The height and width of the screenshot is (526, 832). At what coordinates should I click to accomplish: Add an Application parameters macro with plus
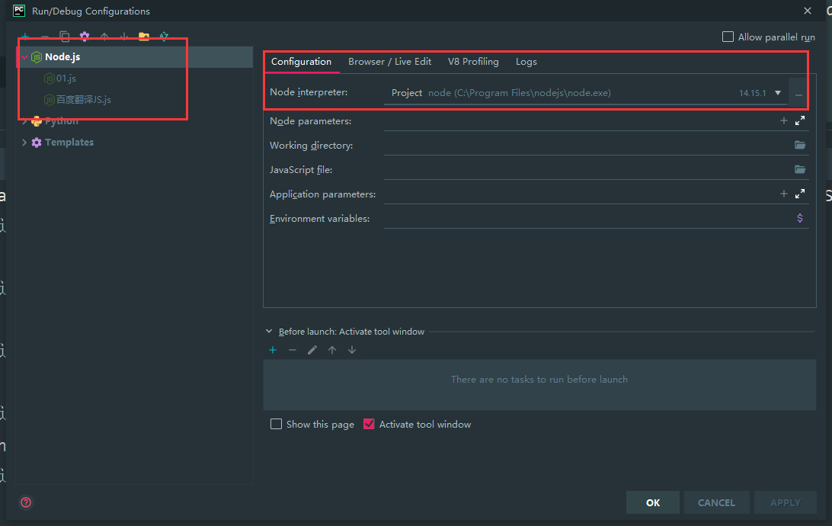(x=784, y=194)
